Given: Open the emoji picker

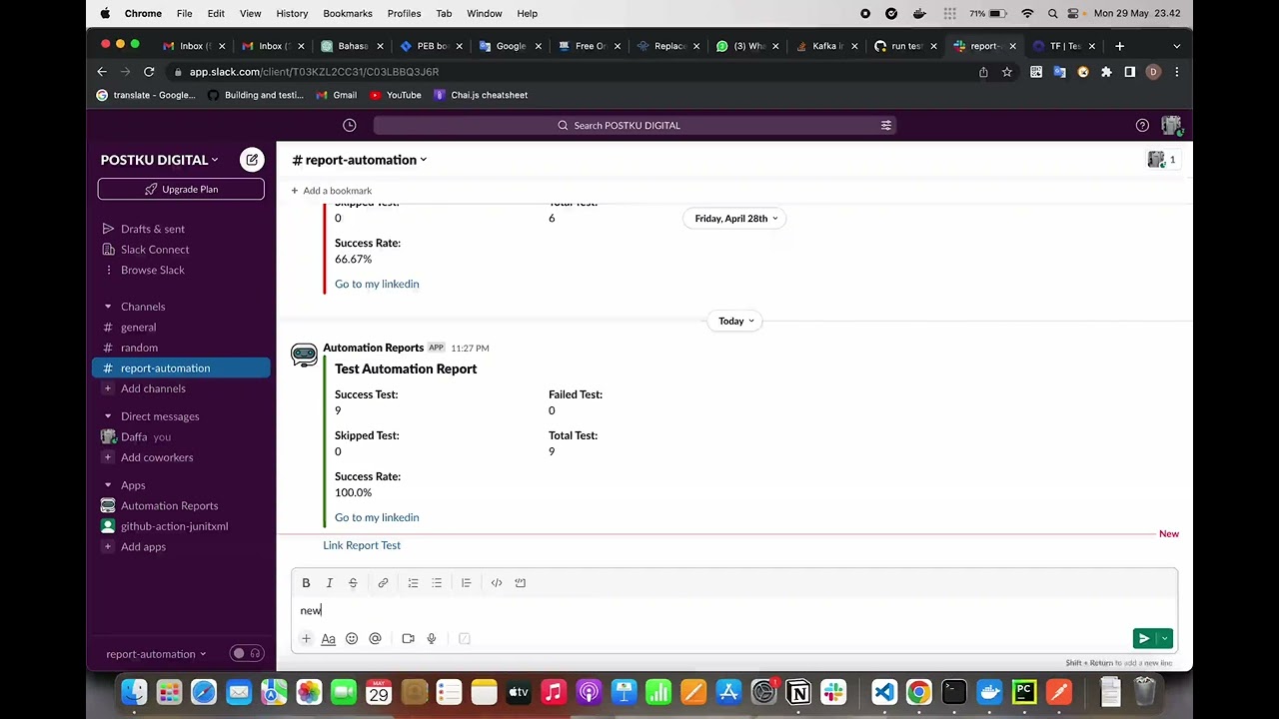Looking at the screenshot, I should tap(352, 639).
